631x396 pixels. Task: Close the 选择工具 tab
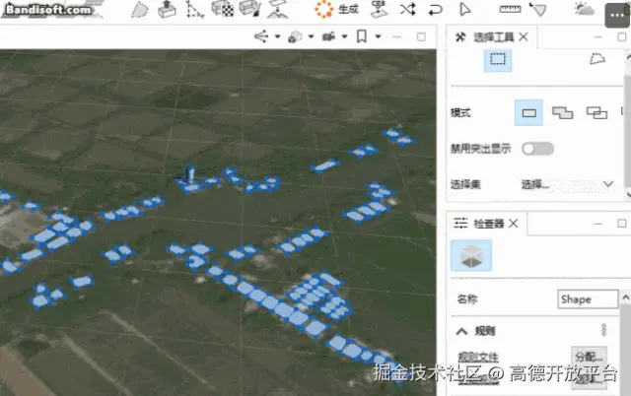[524, 37]
